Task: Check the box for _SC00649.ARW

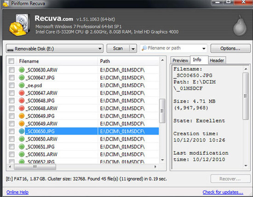Action: click(11, 124)
